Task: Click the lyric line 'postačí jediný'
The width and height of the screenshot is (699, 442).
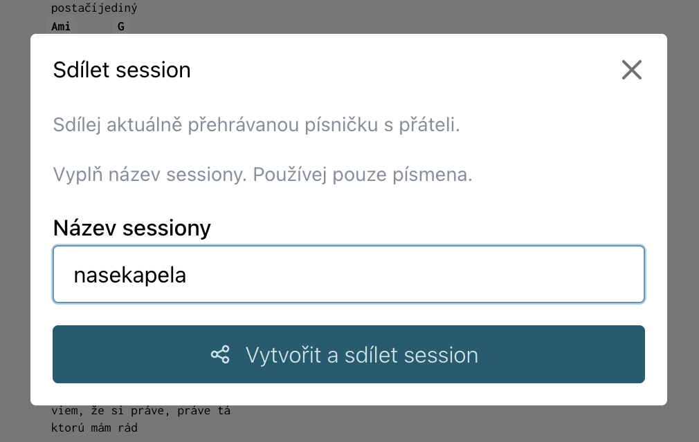Action: point(94,8)
